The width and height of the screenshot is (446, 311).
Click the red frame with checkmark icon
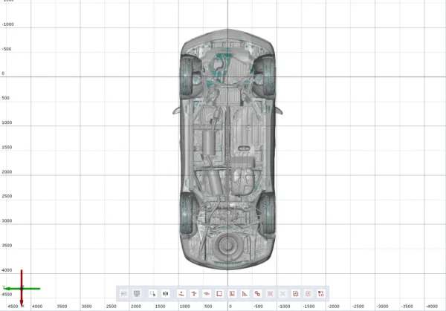[296, 293]
